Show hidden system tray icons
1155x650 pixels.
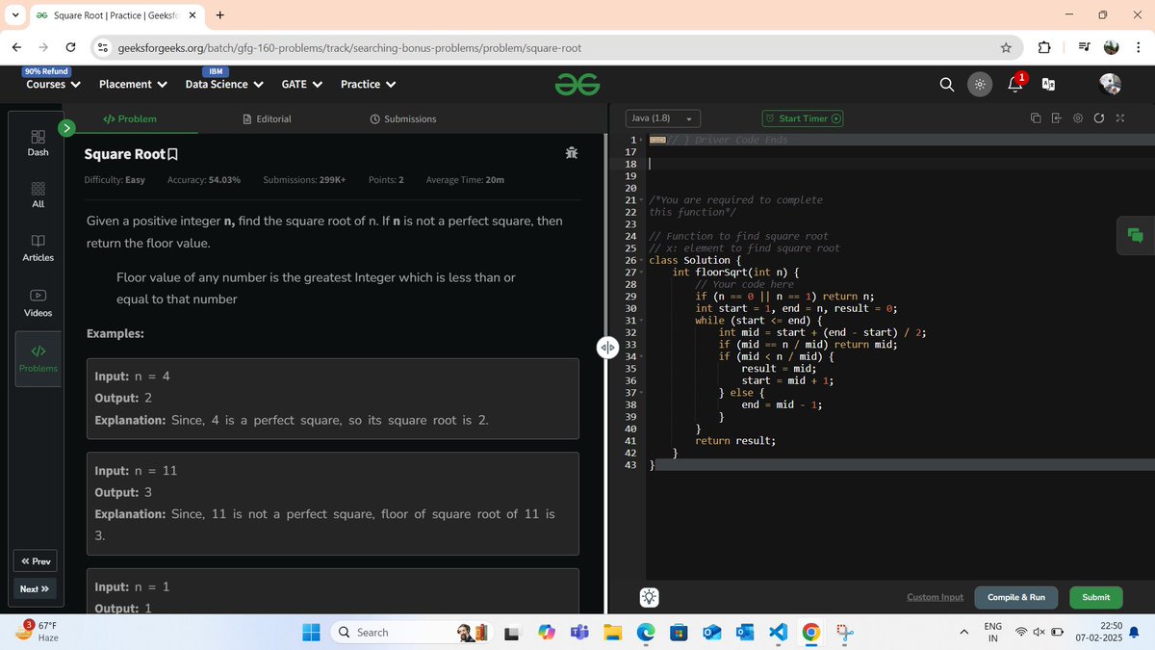963,633
